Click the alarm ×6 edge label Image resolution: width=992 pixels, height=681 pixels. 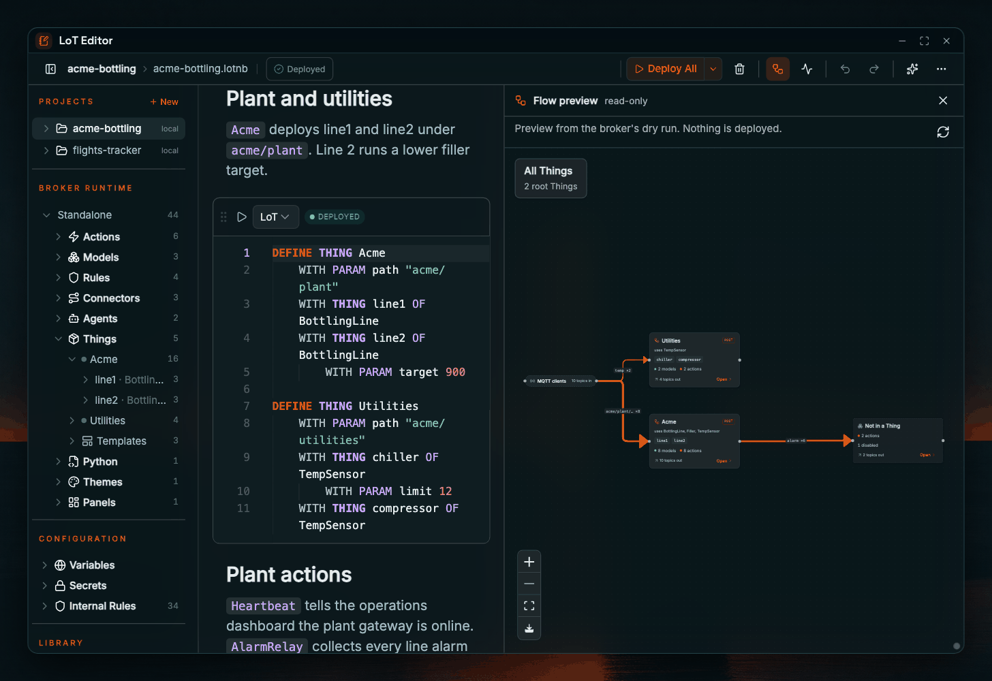click(796, 441)
